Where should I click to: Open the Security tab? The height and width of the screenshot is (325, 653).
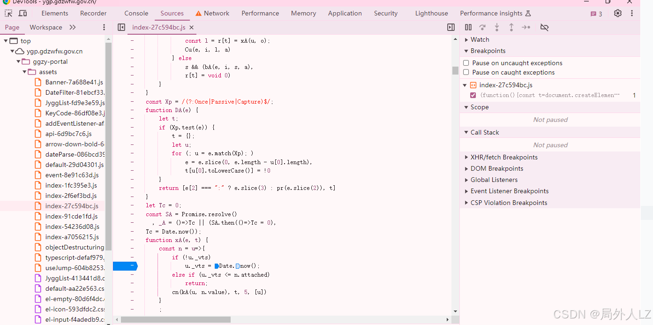click(x=386, y=13)
